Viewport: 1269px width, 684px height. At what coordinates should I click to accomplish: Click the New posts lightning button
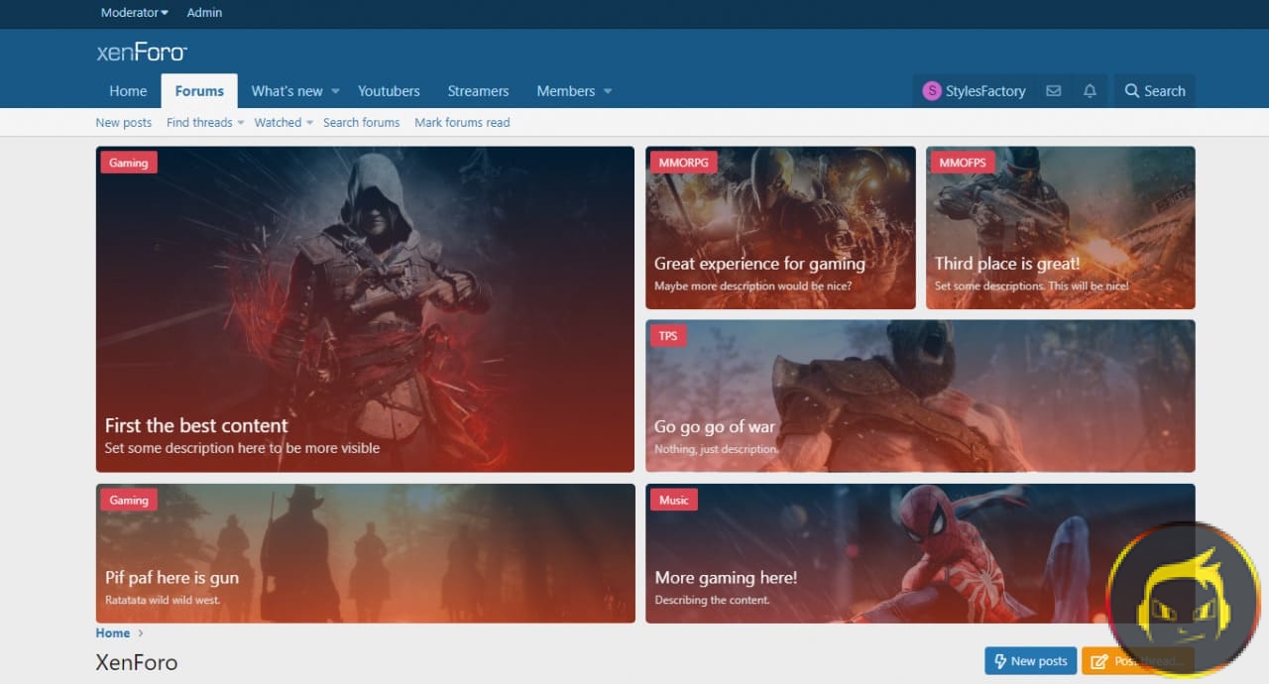coord(1030,661)
